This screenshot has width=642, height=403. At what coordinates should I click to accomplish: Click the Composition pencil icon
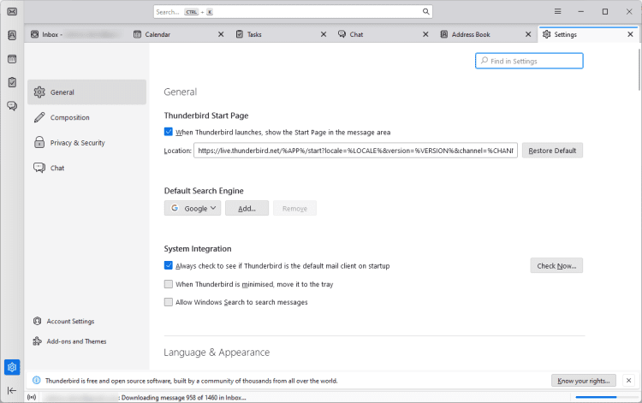(39, 117)
